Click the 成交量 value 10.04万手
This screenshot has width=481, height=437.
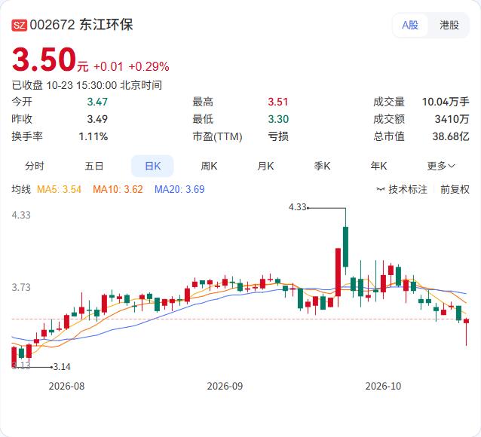point(446,102)
